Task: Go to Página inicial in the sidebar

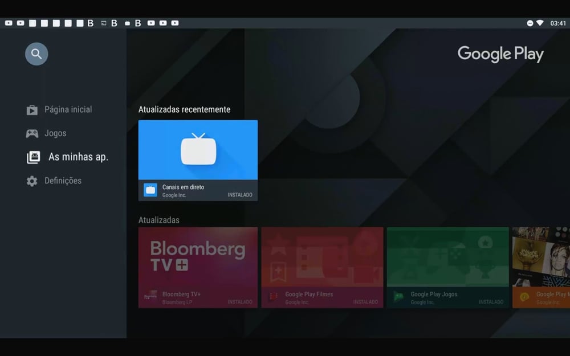Action: pos(59,109)
